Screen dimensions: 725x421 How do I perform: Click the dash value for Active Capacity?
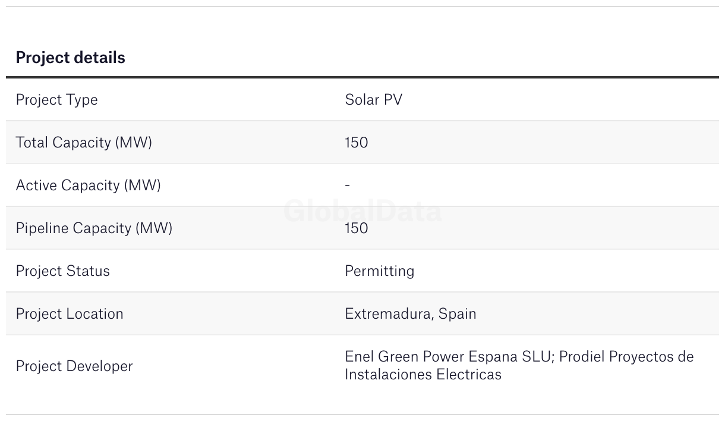pyautogui.click(x=347, y=186)
